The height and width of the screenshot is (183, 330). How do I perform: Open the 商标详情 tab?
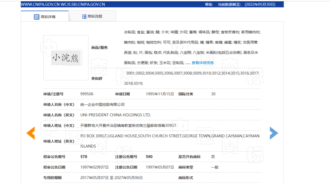(45, 16)
